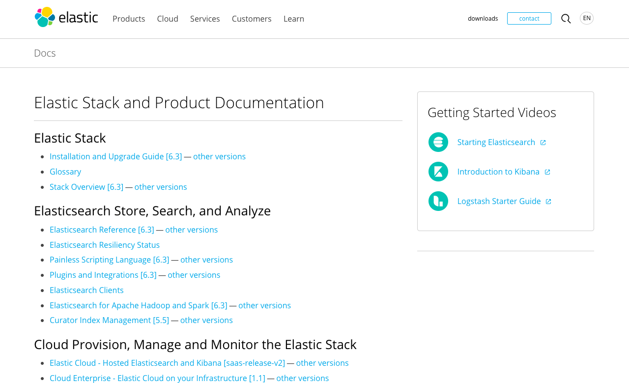Click Cloud Provision, Manage and Monitor heading
629x383 pixels.
tap(195, 344)
